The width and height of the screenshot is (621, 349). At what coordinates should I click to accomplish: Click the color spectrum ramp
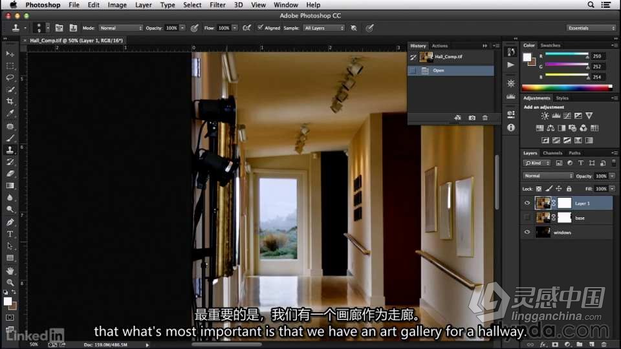[566, 87]
